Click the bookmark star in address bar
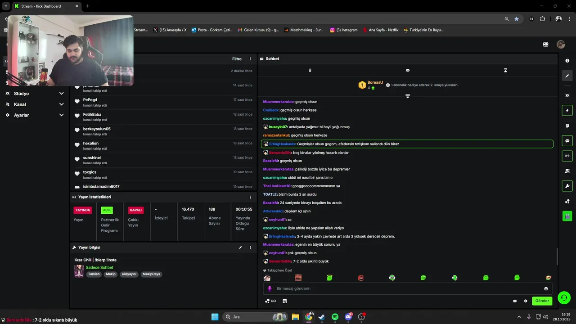 click(x=517, y=19)
